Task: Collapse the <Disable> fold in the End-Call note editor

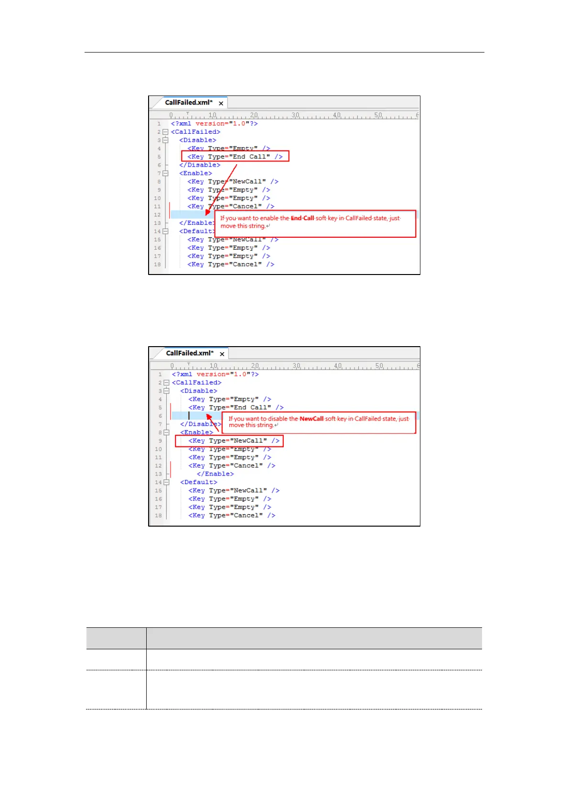Action: coord(165,140)
